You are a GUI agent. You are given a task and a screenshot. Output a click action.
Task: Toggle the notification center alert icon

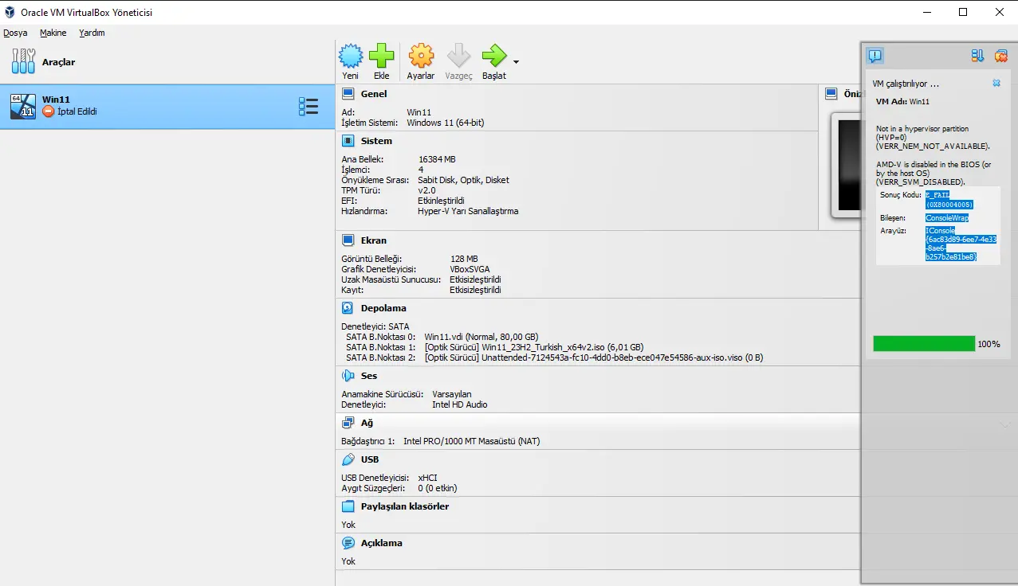(x=875, y=56)
